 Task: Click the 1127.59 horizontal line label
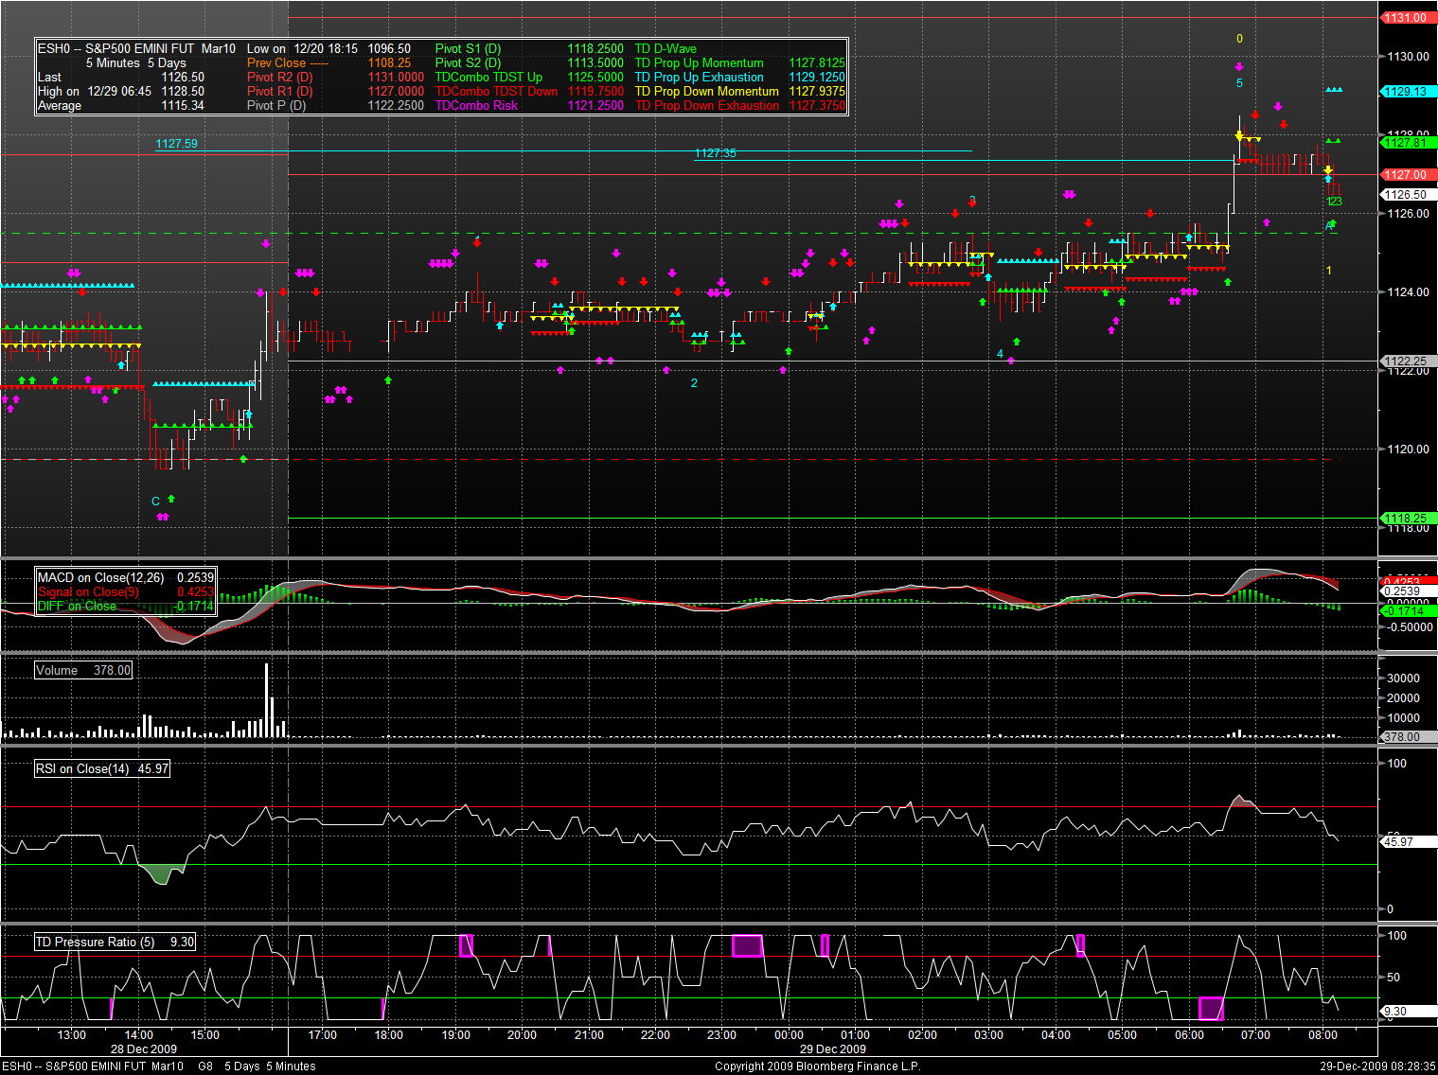point(176,144)
